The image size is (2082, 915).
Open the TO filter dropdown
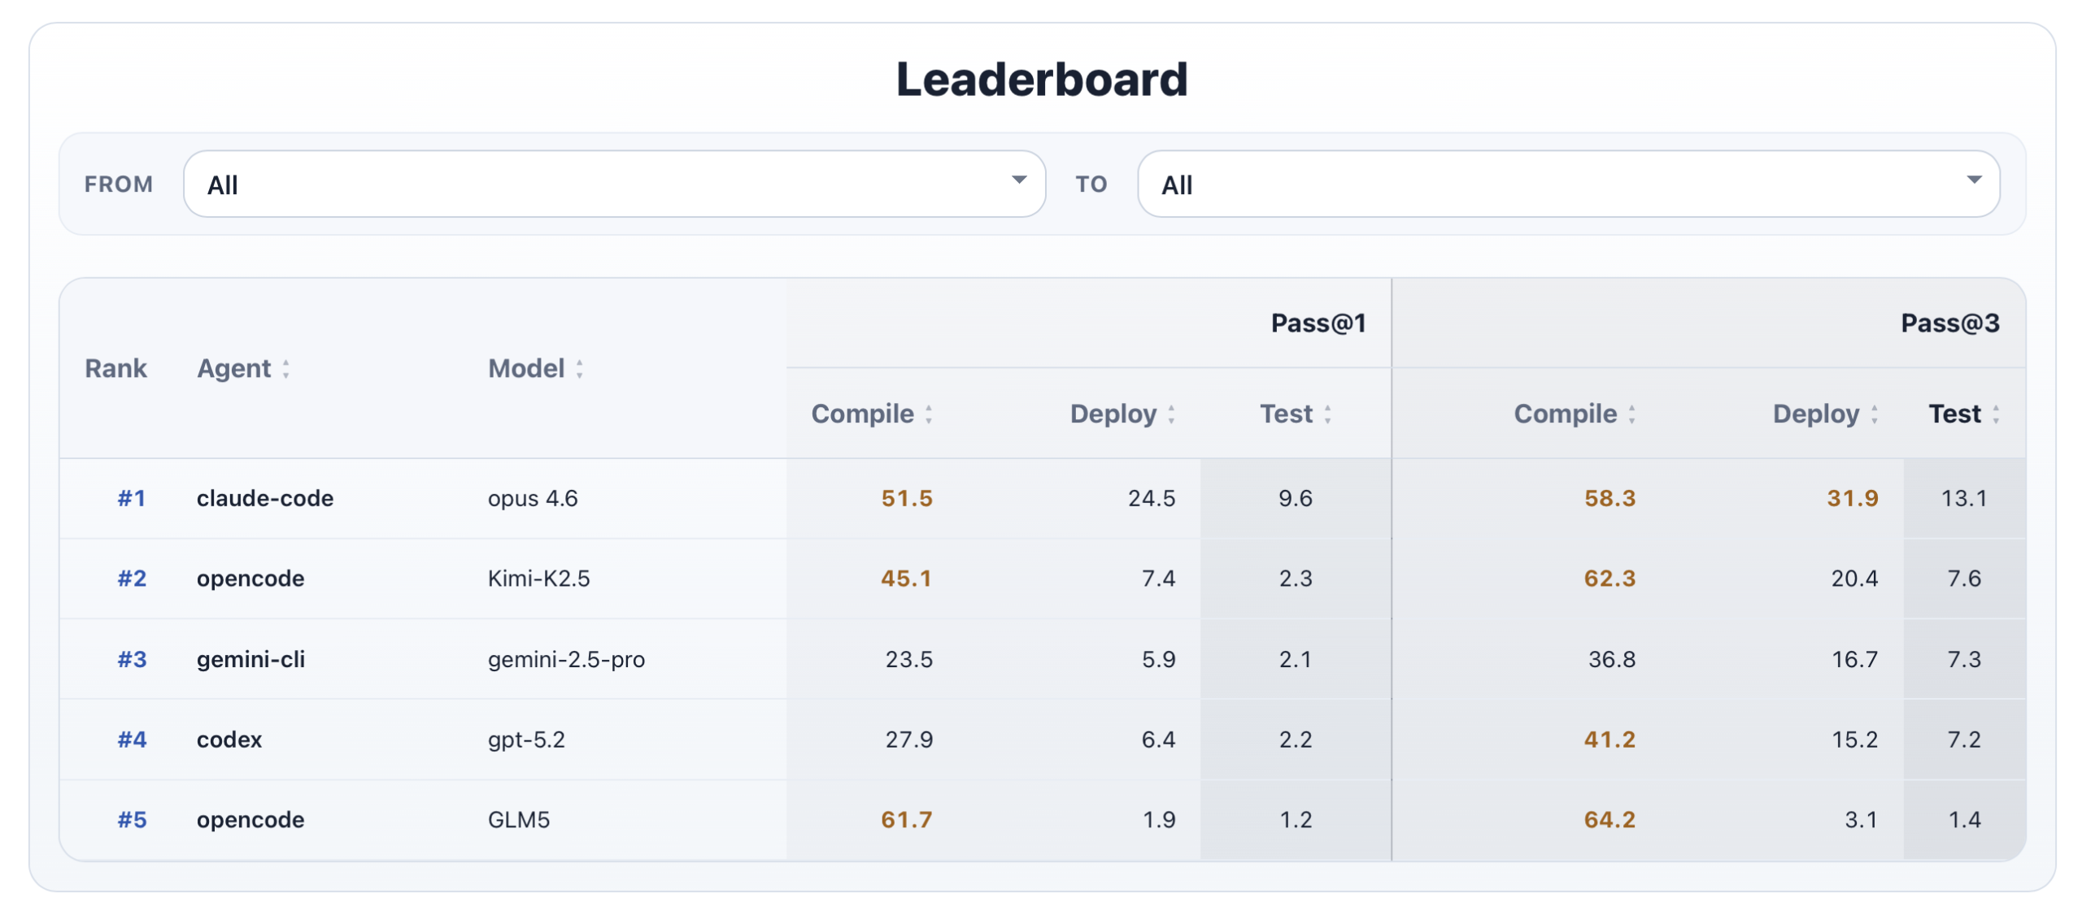pyautogui.click(x=1568, y=184)
